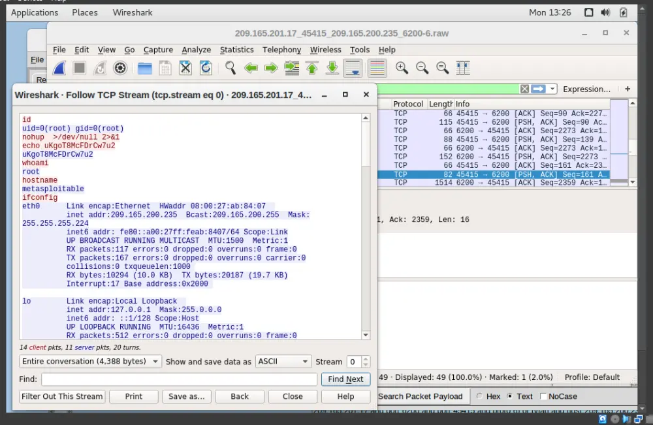Image resolution: width=653 pixels, height=425 pixels.
Task: Click the Protocol column header
Action: (408, 104)
